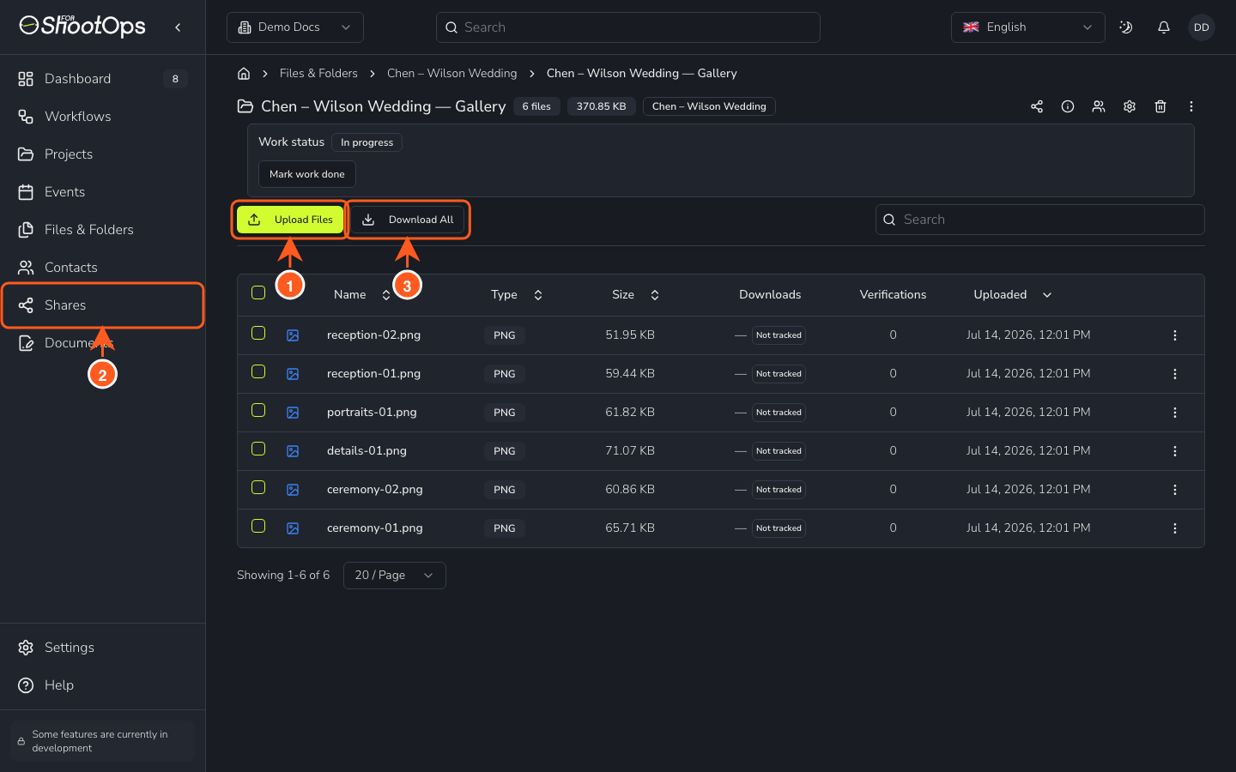Screen dimensions: 1236x772
Task: Toggle dark mode theme icon
Action: click(x=1126, y=27)
